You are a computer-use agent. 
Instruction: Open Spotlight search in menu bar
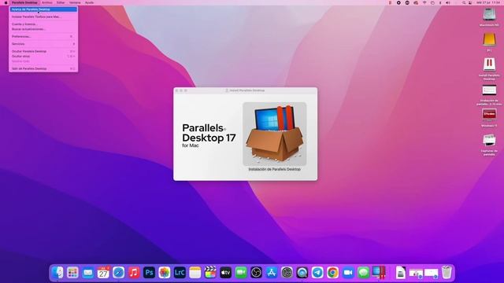[464, 2]
